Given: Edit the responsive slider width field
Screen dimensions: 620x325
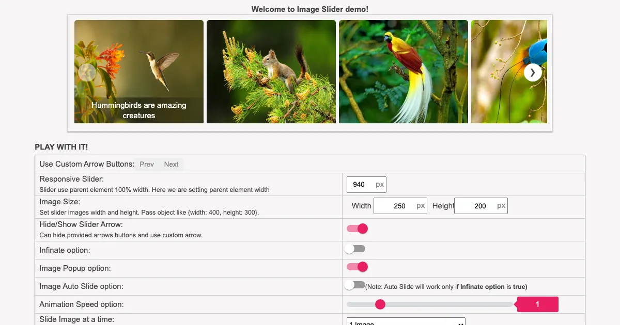Looking at the screenshot, I should coord(366,185).
